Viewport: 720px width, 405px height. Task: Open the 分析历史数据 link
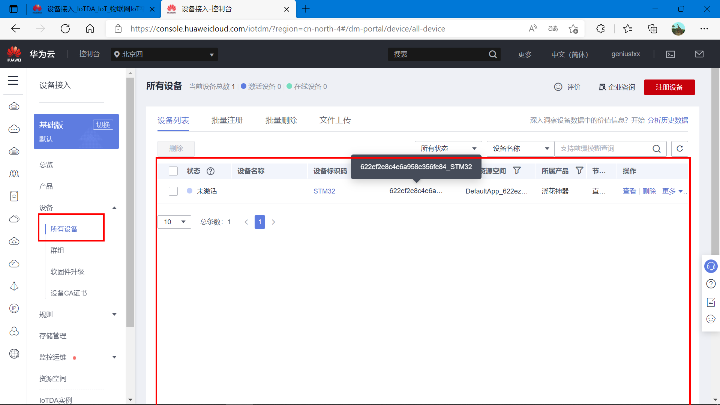pos(668,120)
